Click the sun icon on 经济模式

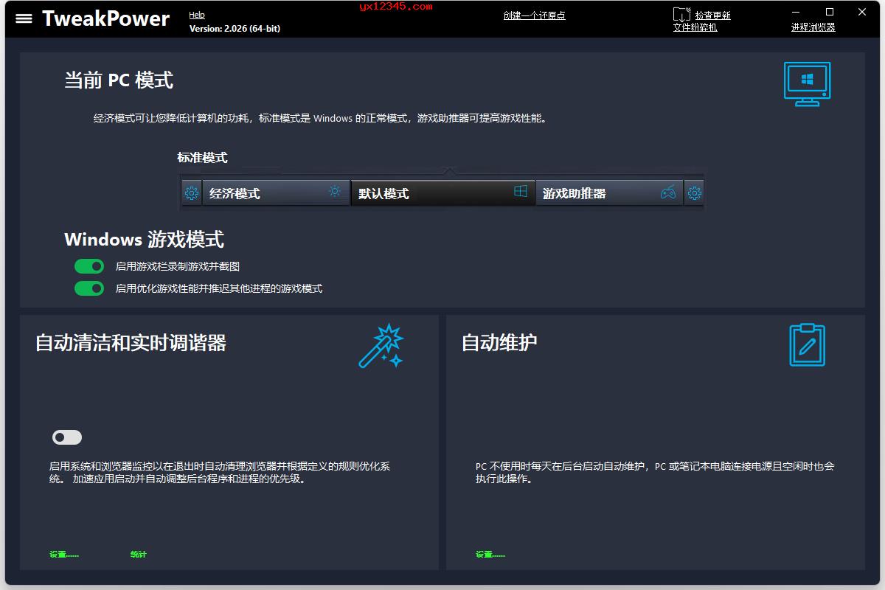[x=334, y=191]
